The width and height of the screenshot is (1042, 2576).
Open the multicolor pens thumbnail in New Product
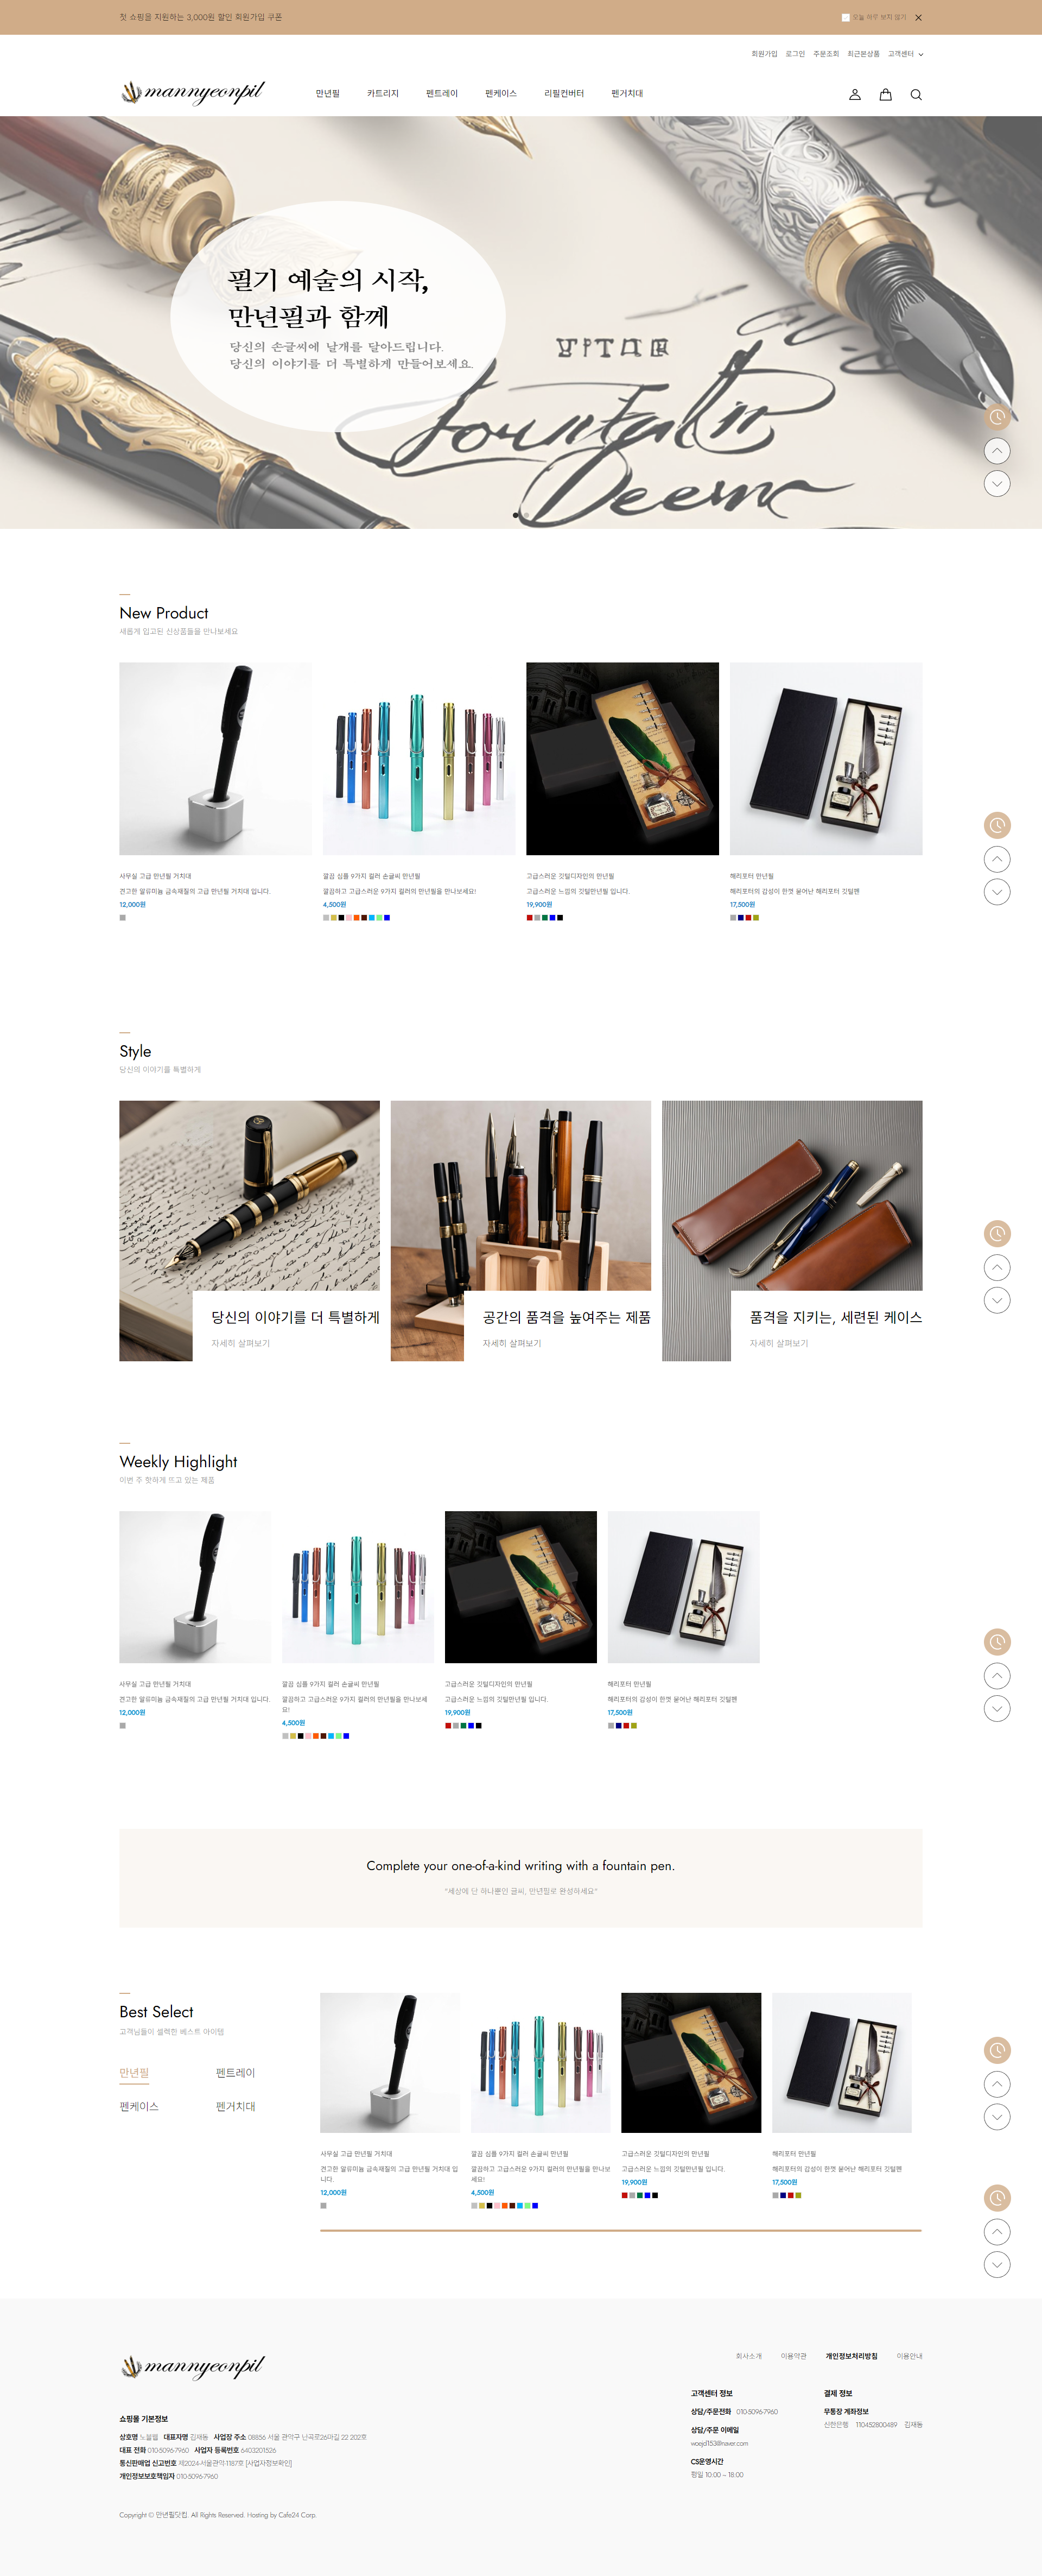coord(418,758)
